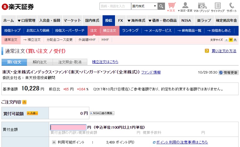Open the サイトマップ list icon
Screen dimensions: 240x147
pos(218,7)
